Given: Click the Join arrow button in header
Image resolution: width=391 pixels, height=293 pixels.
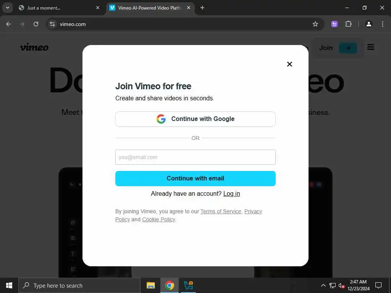Looking at the screenshot, I should 347,48.
